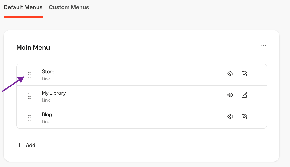
Task: Click the plus icon beside Add
Action: click(x=19, y=145)
